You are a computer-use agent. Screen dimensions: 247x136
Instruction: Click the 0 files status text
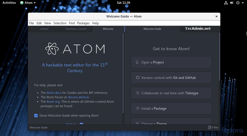pyautogui.click(x=215, y=128)
